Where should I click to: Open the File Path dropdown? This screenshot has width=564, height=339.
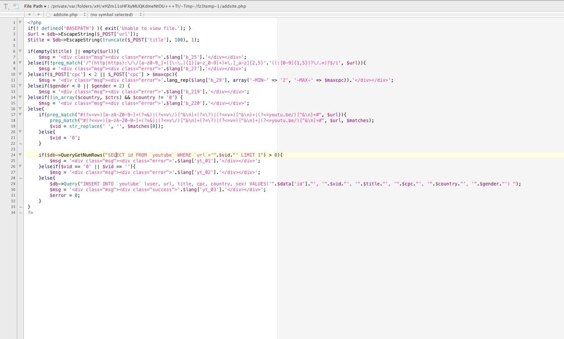pos(35,6)
